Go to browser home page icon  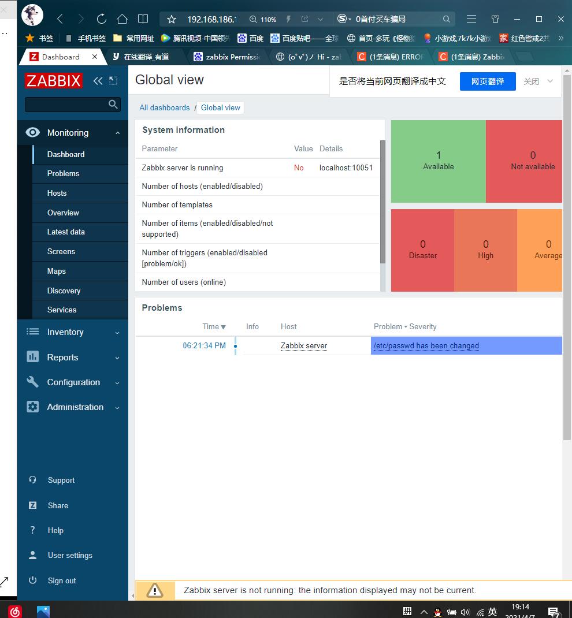pos(122,18)
